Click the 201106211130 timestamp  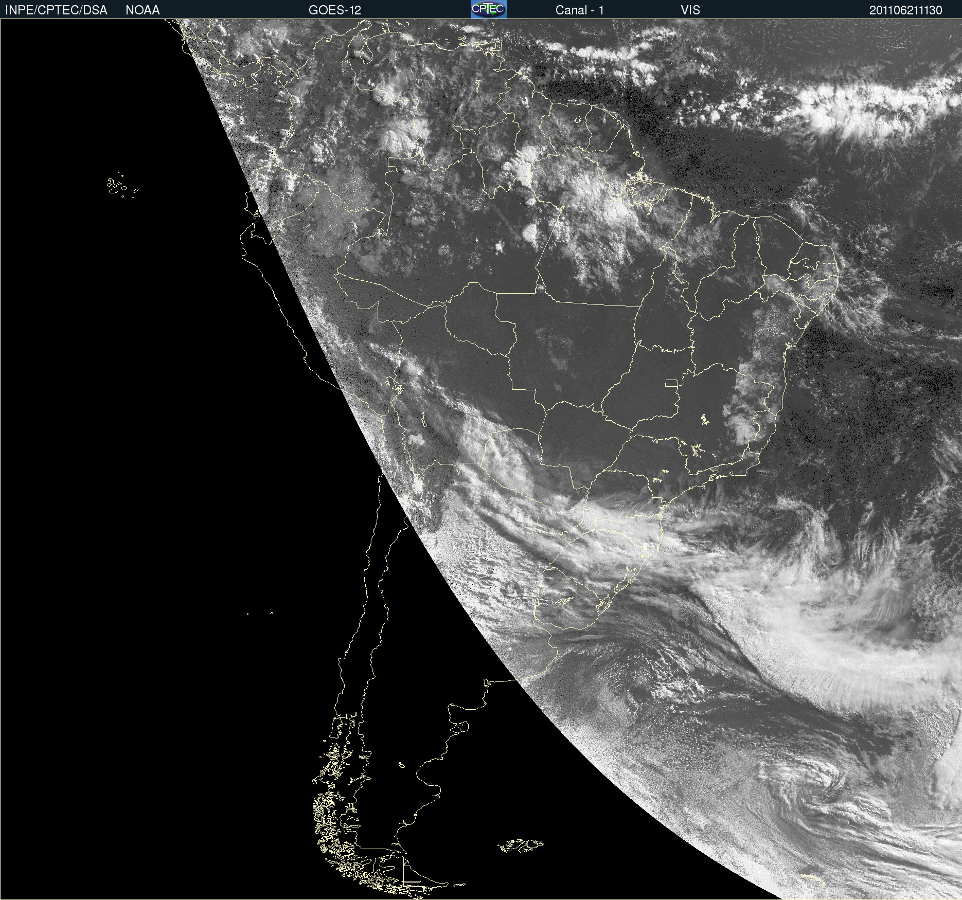point(906,10)
